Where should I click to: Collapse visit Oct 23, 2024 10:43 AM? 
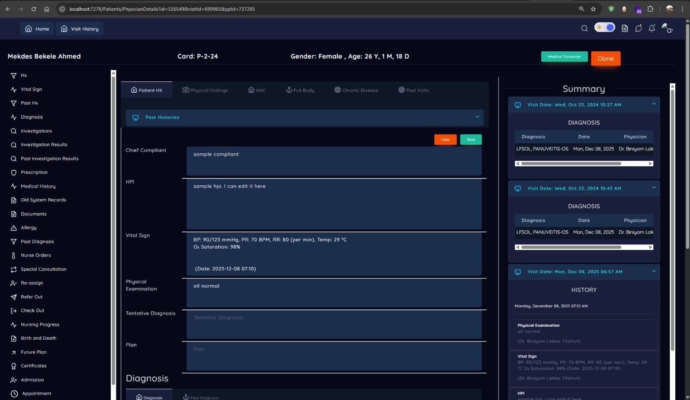pos(654,187)
